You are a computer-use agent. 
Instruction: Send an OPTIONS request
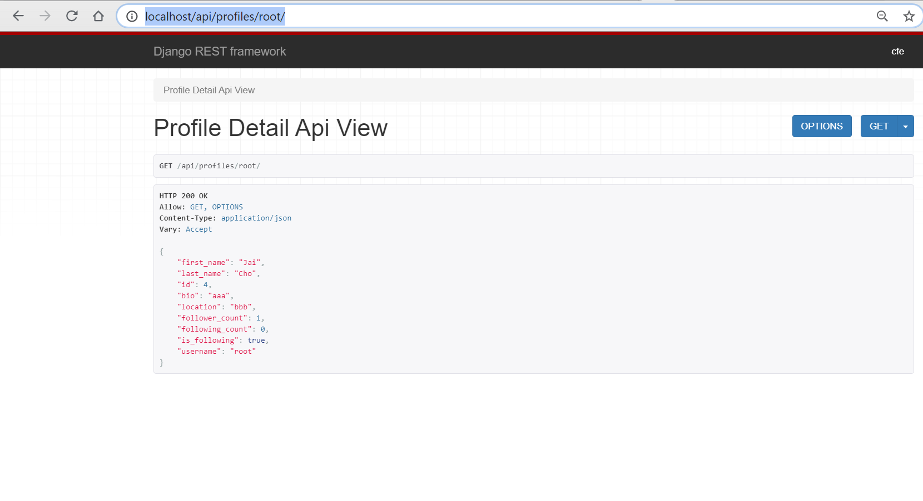[x=822, y=126]
